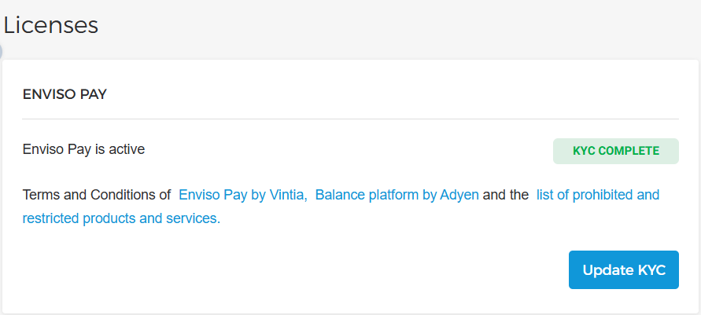Click 'restricted products and services.' link text
Image resolution: width=701 pixels, height=315 pixels.
point(121,218)
